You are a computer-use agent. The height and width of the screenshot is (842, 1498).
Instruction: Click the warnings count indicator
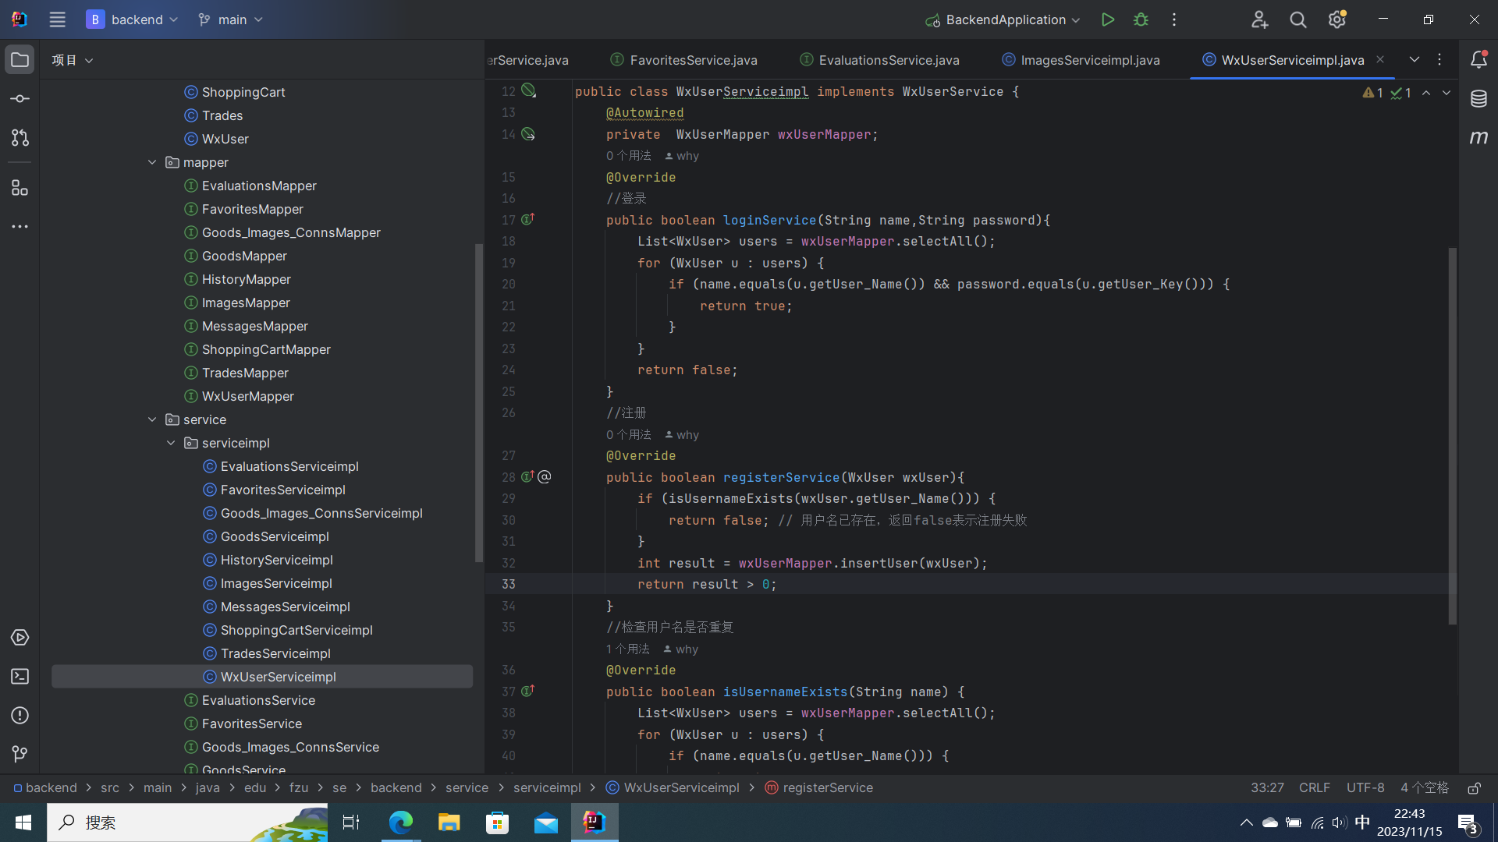(1373, 93)
